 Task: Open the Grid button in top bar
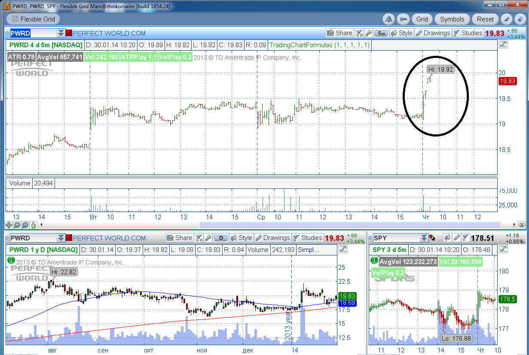422,19
